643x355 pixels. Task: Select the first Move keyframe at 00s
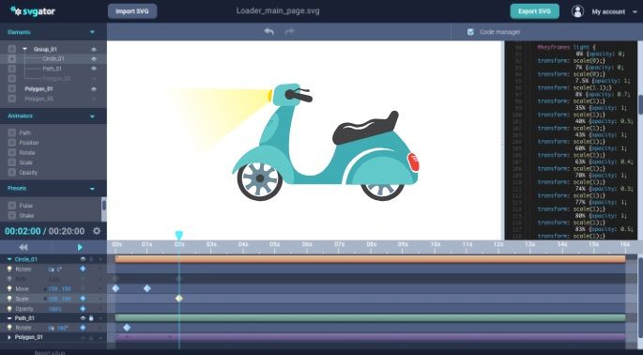click(x=115, y=288)
